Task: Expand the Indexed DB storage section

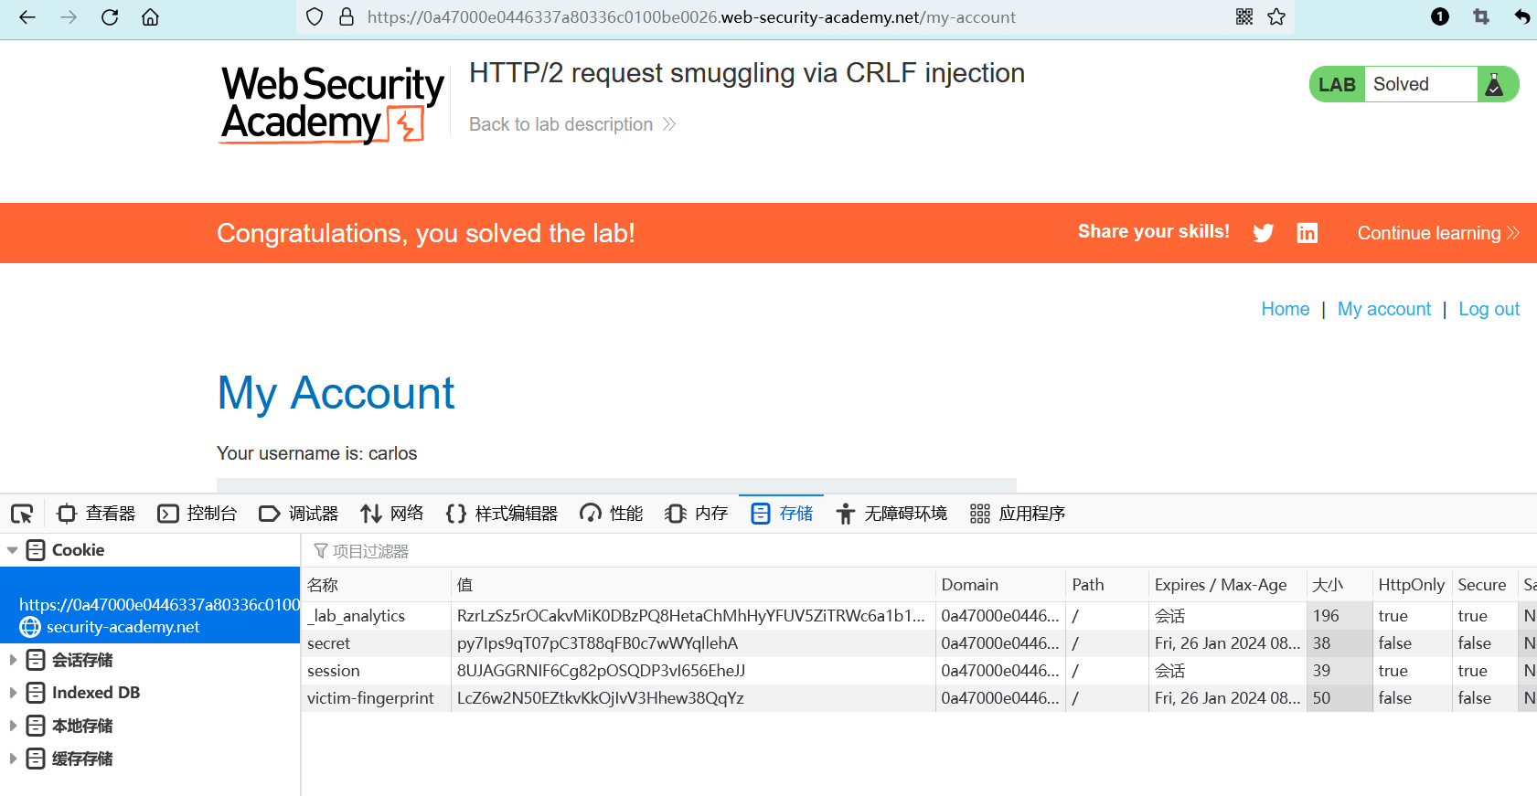Action: coord(13,693)
